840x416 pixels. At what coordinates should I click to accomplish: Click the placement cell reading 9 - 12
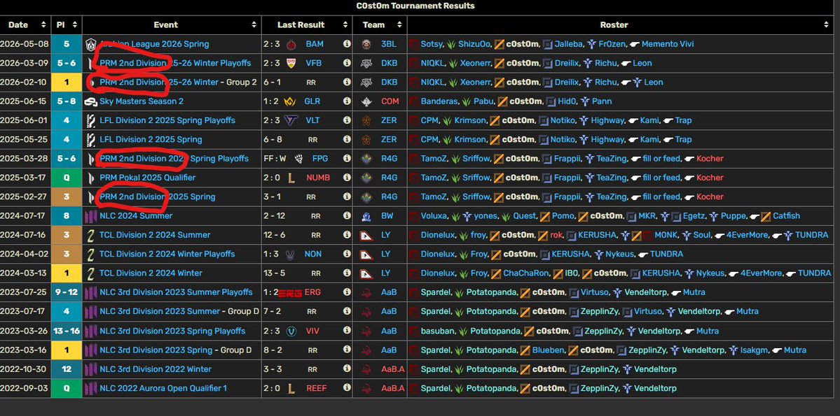click(x=67, y=292)
